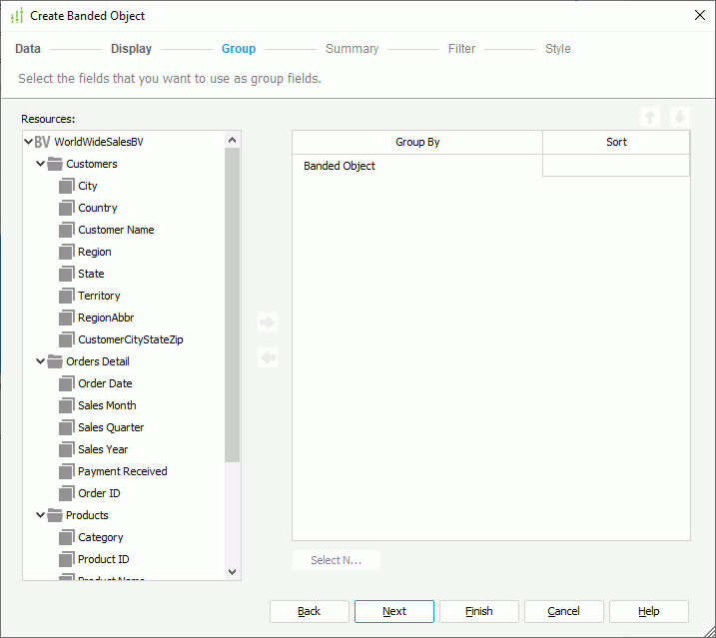Click the Finish button
The width and height of the screenshot is (716, 638).
click(x=479, y=611)
